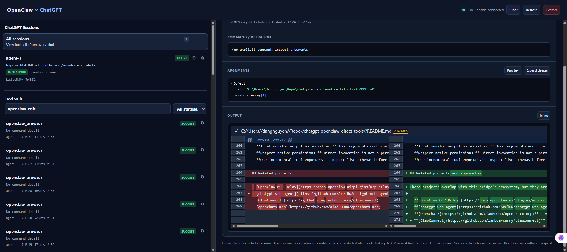
Task: Click right diff scroll-right arrow
Action: point(545,226)
